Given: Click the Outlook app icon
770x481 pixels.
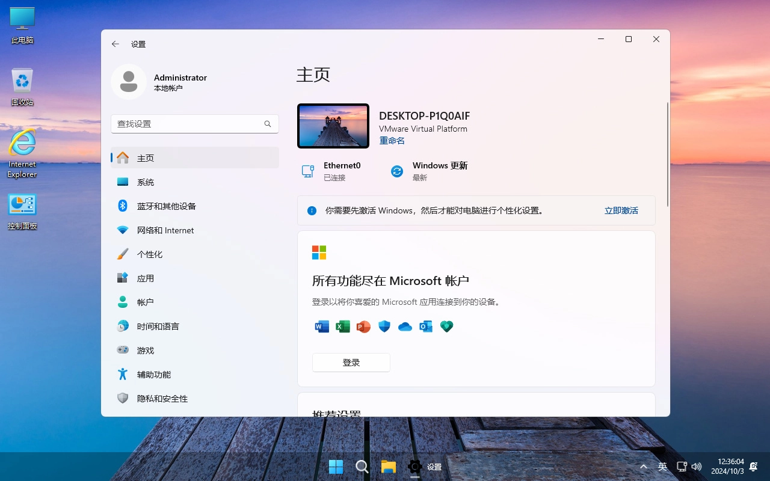Looking at the screenshot, I should [x=426, y=326].
